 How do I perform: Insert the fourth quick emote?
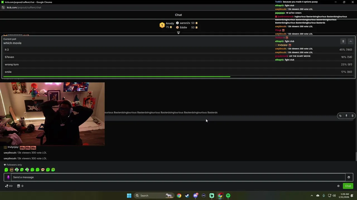22,170
